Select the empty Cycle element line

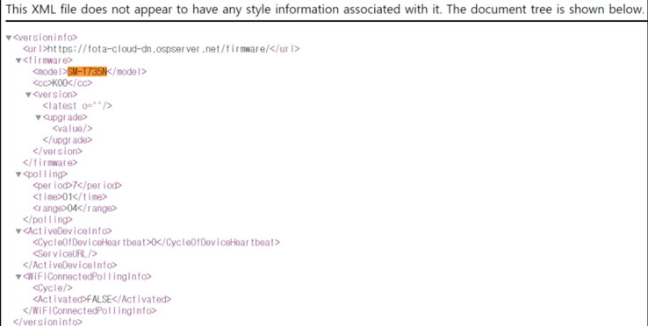53,288
